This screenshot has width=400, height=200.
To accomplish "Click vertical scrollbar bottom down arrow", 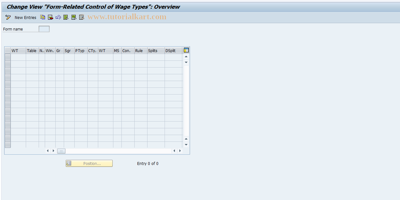I will pos(186,145).
